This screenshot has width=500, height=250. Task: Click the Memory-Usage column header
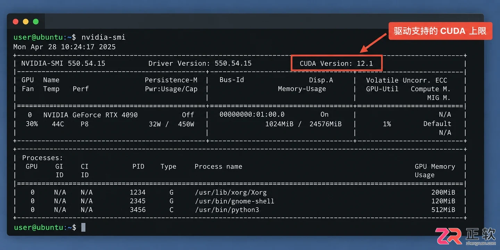tap(302, 89)
